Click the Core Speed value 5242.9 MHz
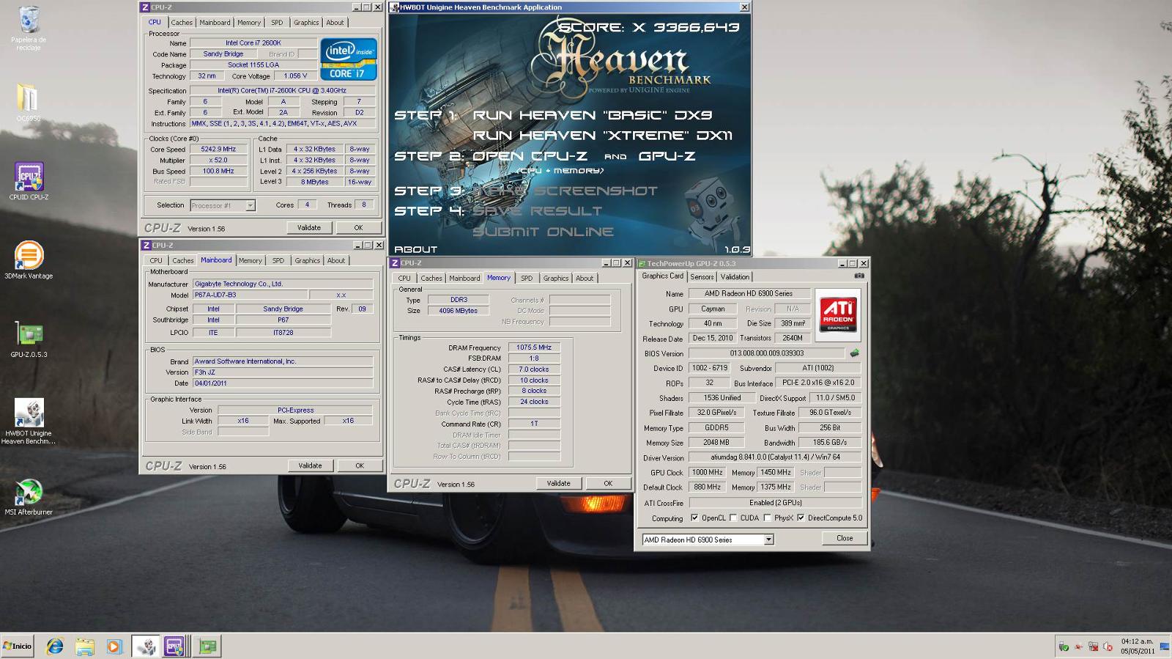This screenshot has width=1172, height=659. point(218,149)
